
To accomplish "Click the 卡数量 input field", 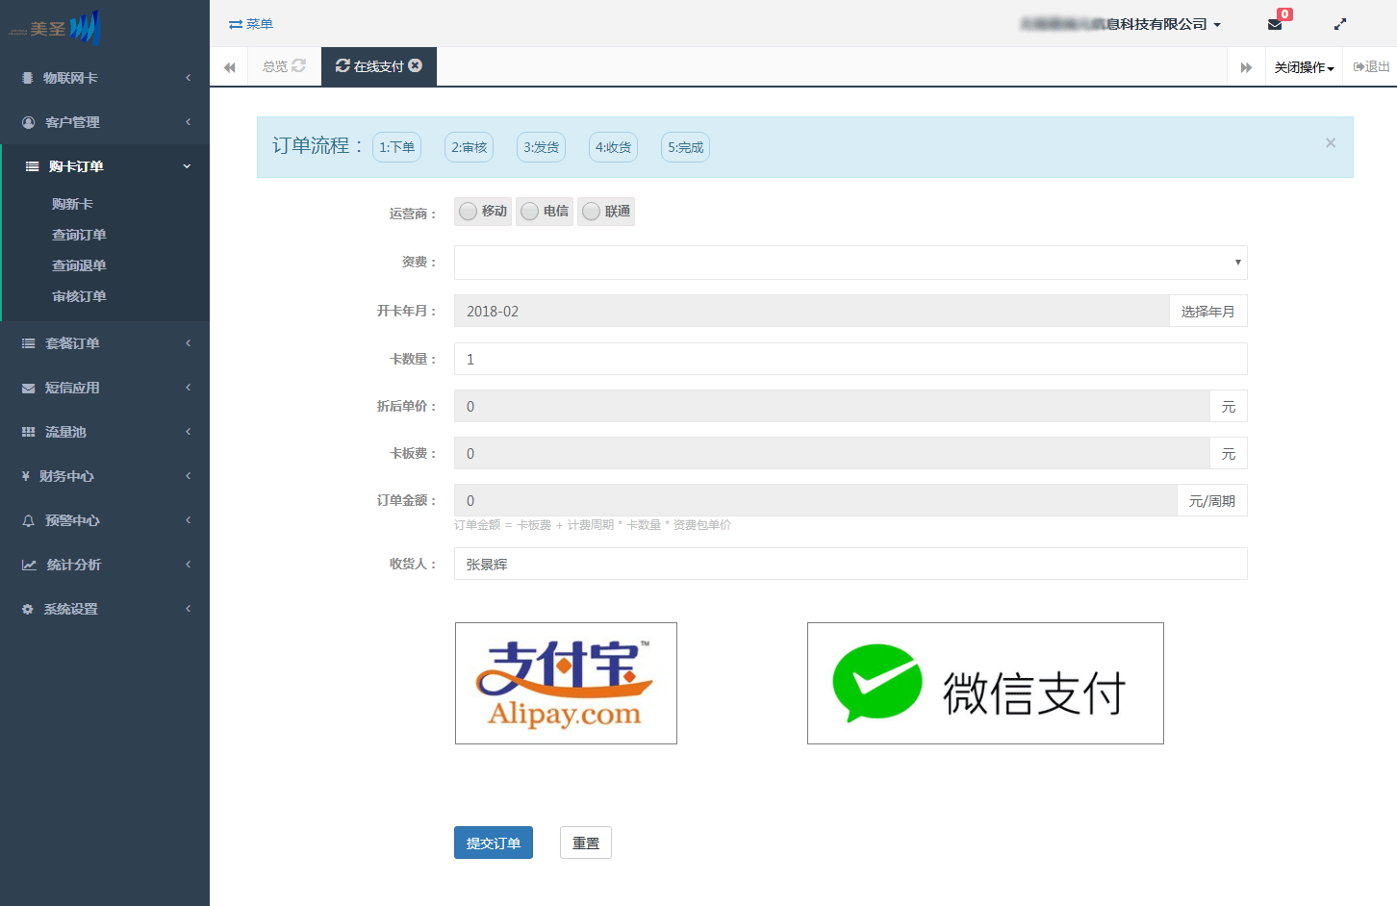I will pos(851,359).
